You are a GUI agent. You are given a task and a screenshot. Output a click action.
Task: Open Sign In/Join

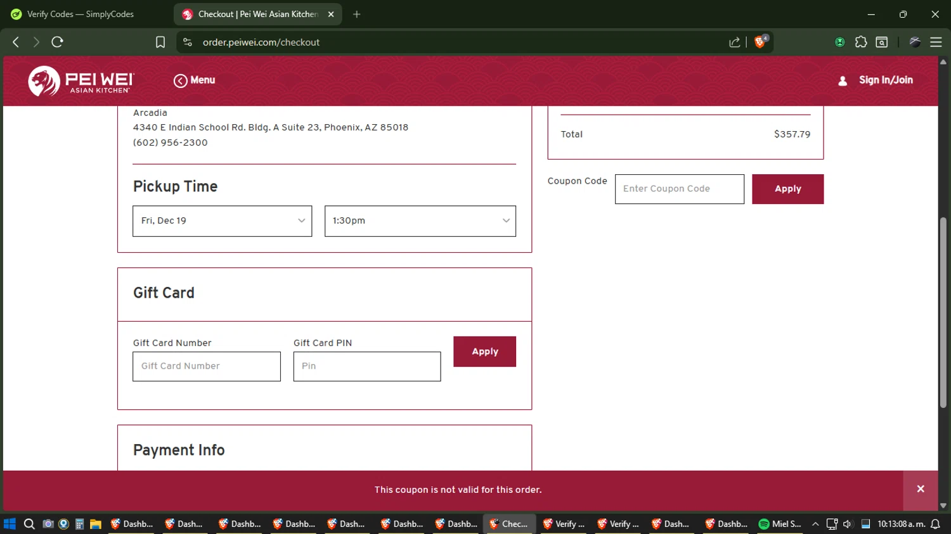886,80
